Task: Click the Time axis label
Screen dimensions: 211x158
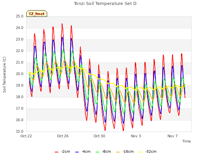Action: click(x=187, y=141)
